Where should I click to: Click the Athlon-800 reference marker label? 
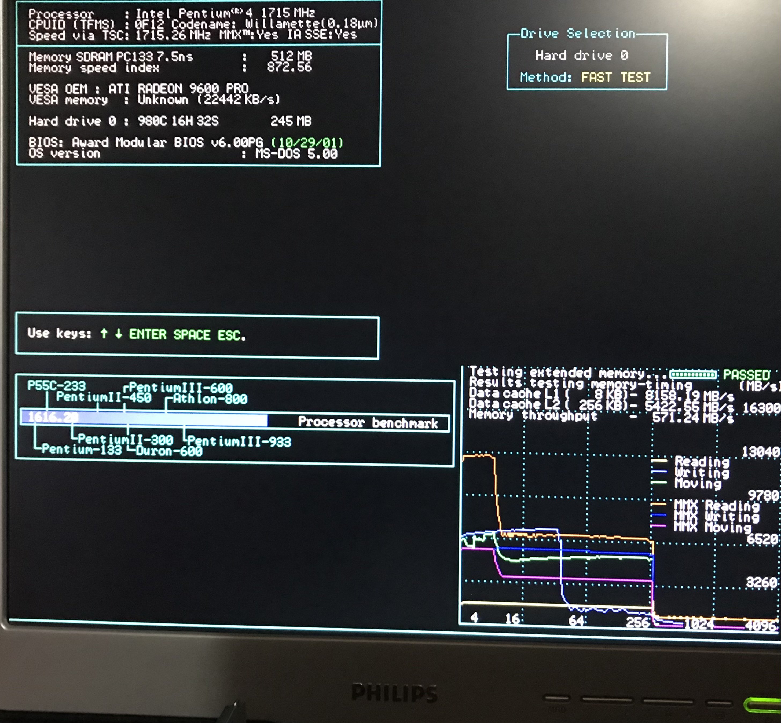click(x=210, y=399)
